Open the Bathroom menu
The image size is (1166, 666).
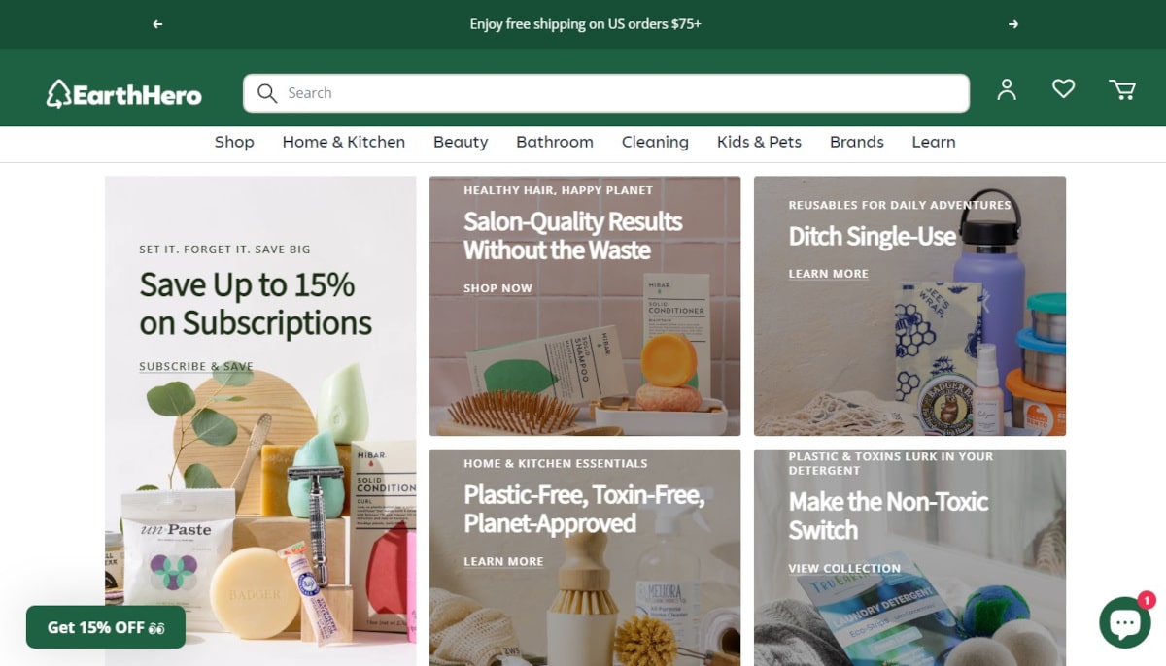click(x=555, y=142)
